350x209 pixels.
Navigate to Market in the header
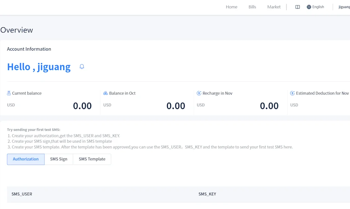coord(274,7)
